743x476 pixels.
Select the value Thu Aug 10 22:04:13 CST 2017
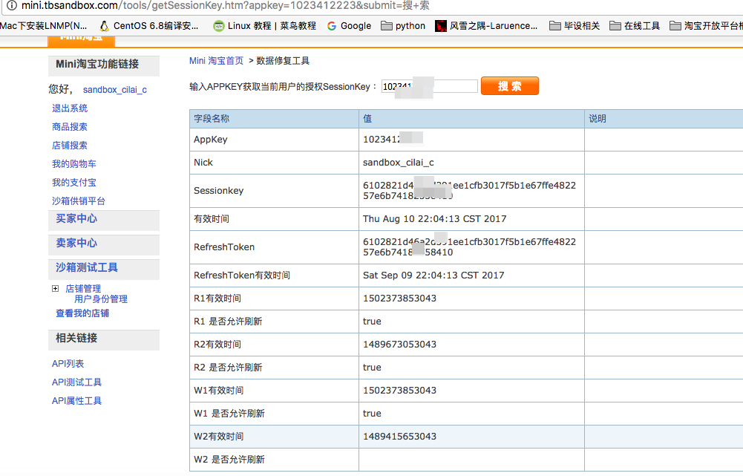434,219
